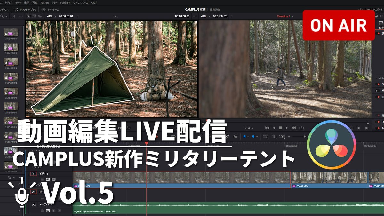This screenshot has width=384, height=216.
Task: Select clip C5441.MP4 in timeline
Action: pyautogui.click(x=329, y=180)
